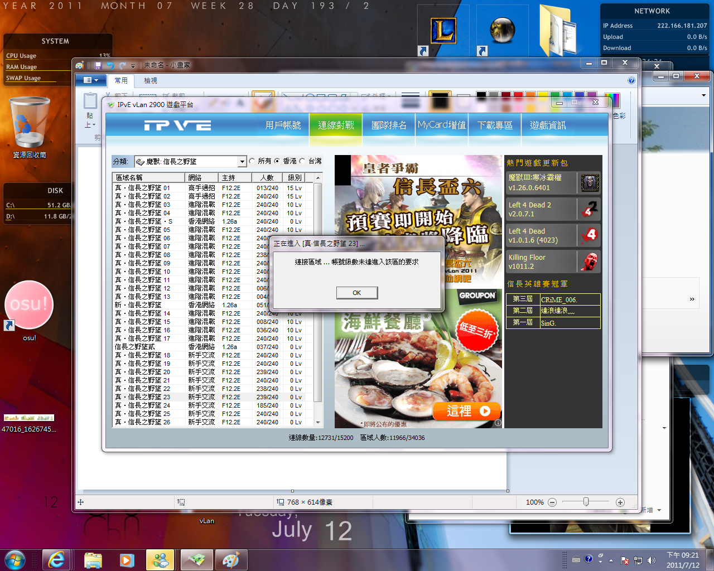
Task: Click the Left 4 Dead 2 icon
Action: (x=590, y=209)
